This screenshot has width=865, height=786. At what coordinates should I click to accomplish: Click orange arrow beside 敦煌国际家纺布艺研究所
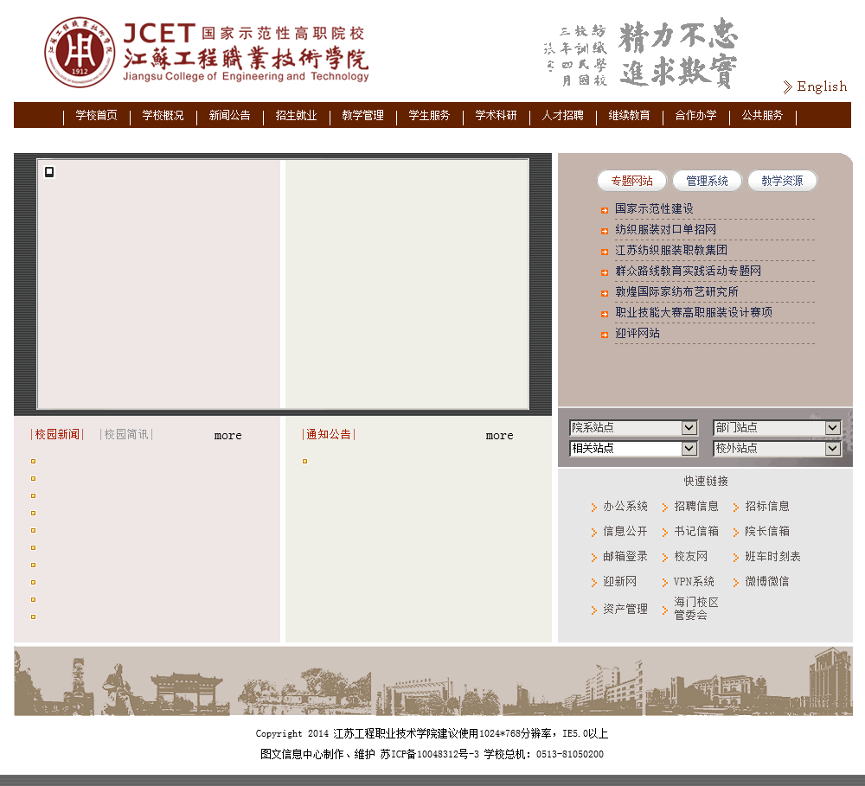[x=605, y=293]
